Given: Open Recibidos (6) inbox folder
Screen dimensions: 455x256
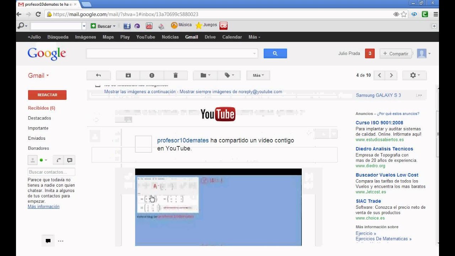Looking at the screenshot, I should coord(42,108).
